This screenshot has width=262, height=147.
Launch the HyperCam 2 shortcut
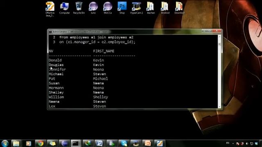[x=136, y=8]
